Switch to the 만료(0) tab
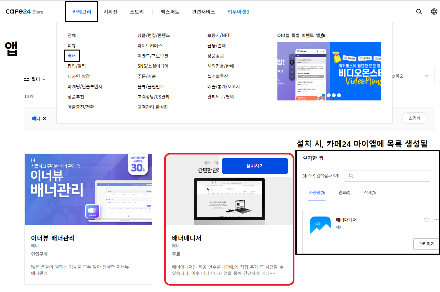 (344, 193)
